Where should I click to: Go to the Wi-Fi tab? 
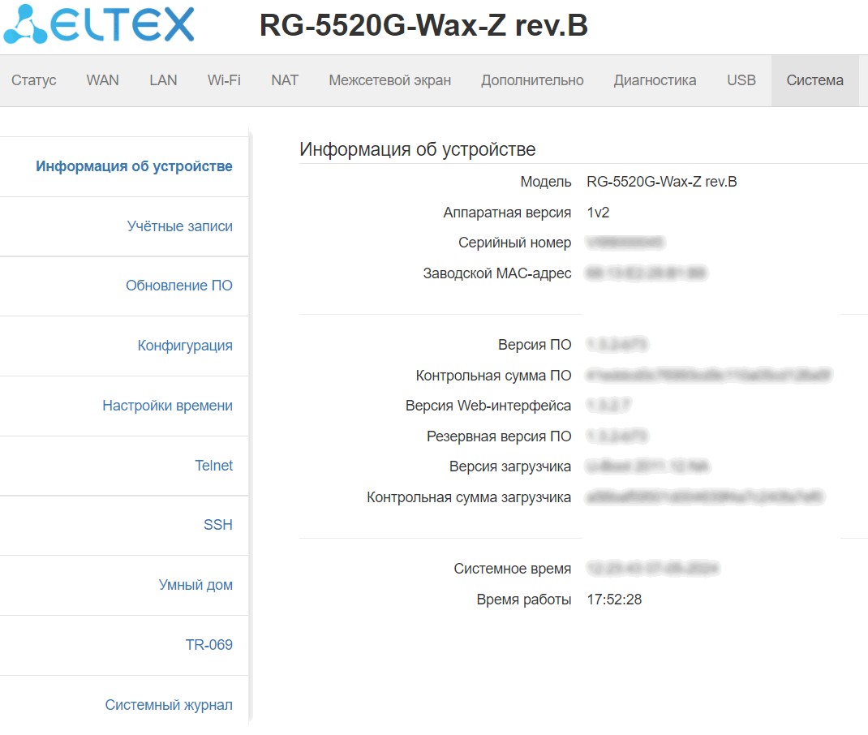pyautogui.click(x=224, y=80)
